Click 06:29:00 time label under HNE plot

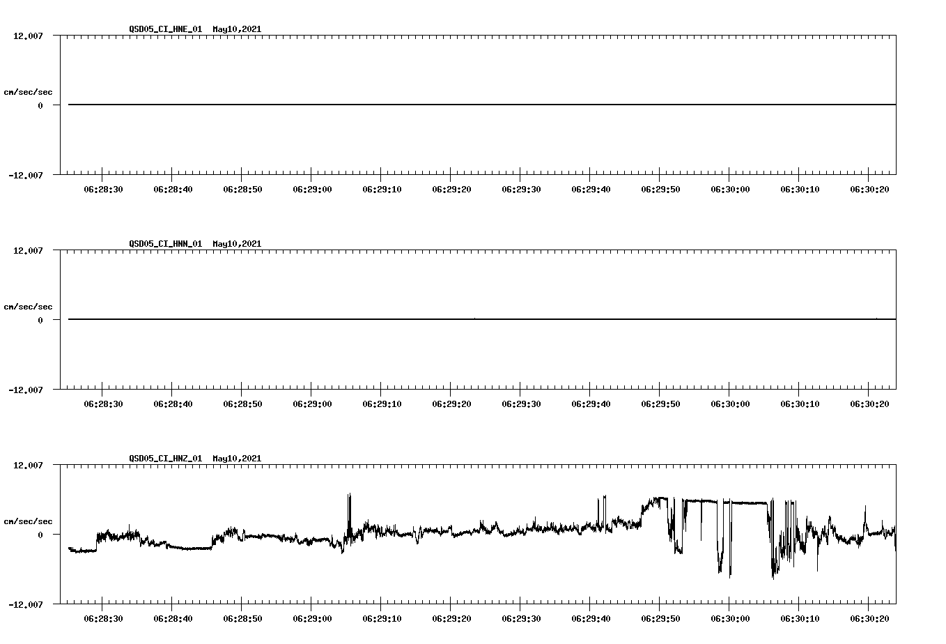pyautogui.click(x=312, y=189)
